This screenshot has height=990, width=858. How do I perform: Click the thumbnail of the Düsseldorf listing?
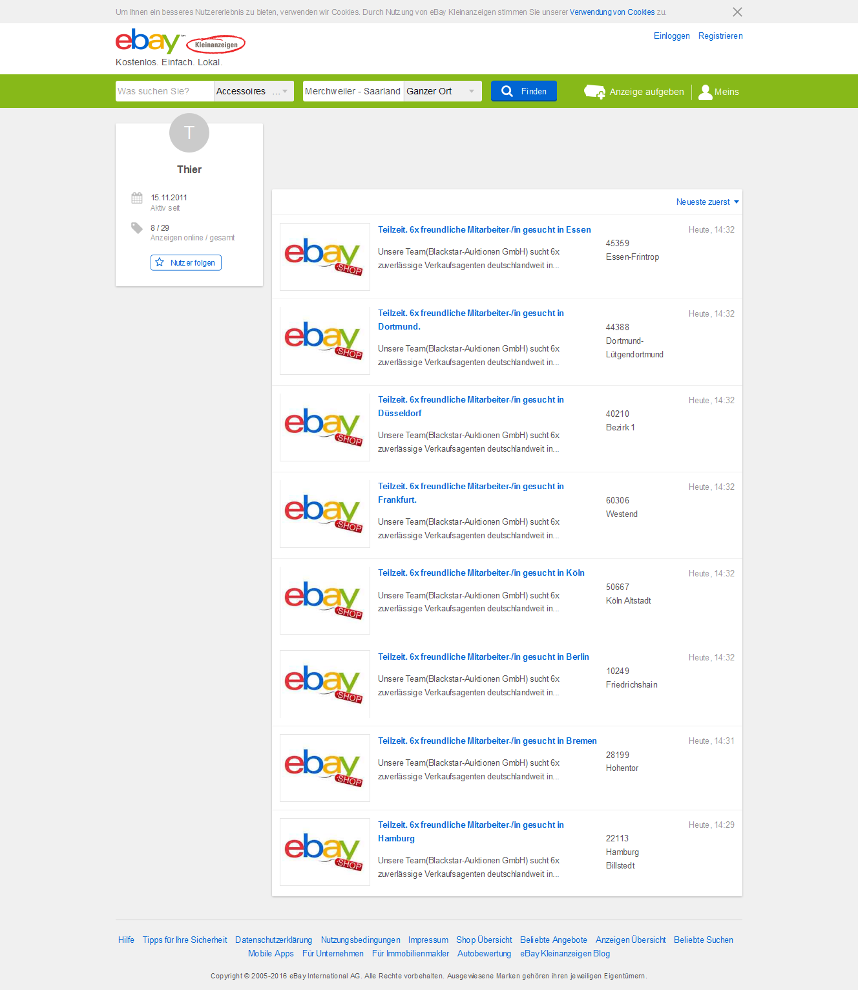325,427
